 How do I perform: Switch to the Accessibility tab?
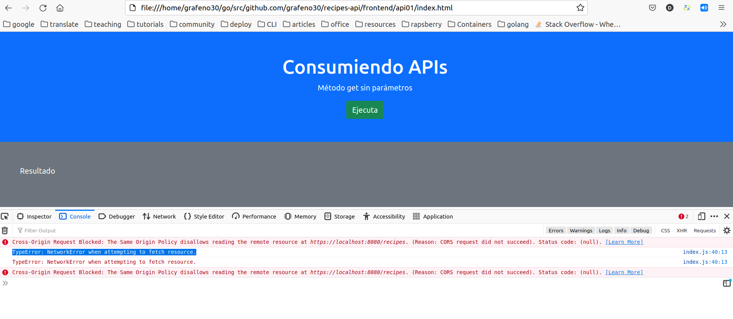384,217
